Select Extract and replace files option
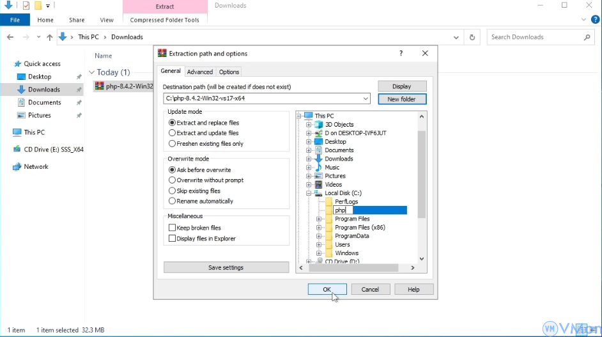Screen dimensions: 602x337 point(172,123)
